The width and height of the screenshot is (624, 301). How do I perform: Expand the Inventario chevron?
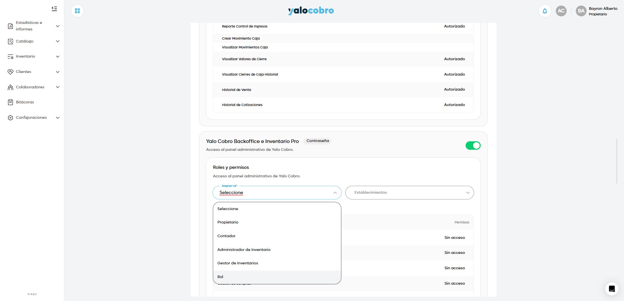[x=58, y=57]
